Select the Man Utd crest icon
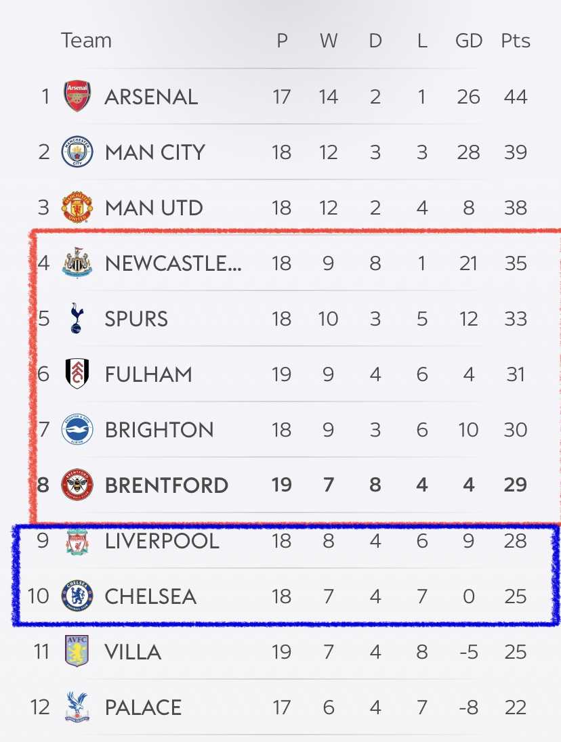The width and height of the screenshot is (561, 742). pos(77,207)
